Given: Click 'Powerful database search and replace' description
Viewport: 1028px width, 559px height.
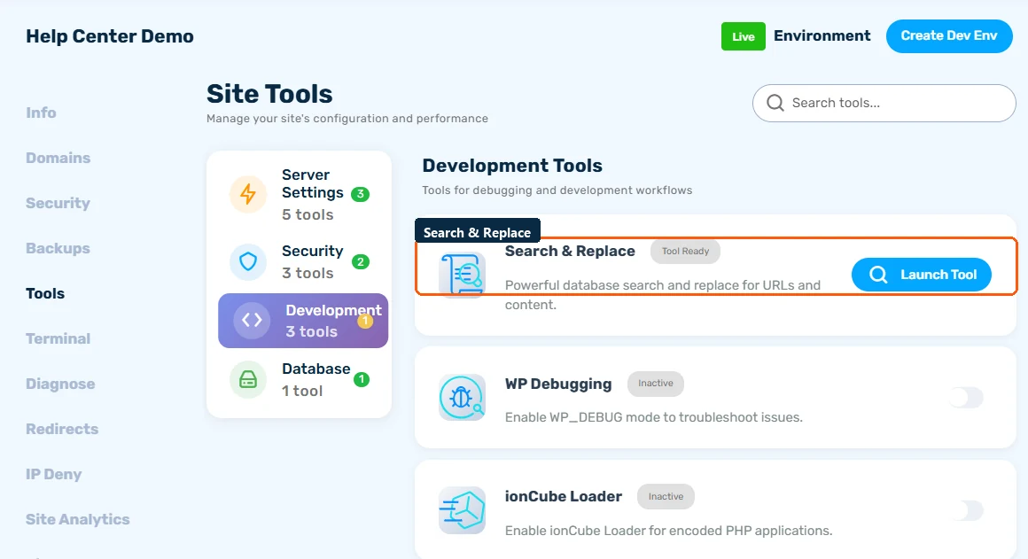Looking at the screenshot, I should [663, 295].
